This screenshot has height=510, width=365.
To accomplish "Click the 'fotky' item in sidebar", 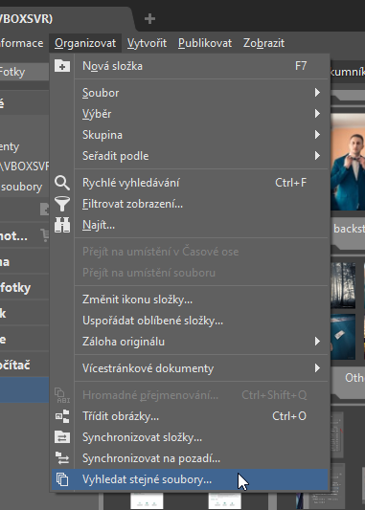I will [x=15, y=288].
